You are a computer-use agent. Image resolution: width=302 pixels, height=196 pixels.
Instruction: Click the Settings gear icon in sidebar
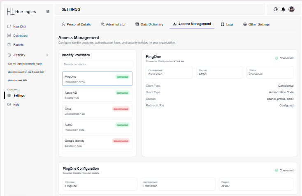(x=9, y=95)
